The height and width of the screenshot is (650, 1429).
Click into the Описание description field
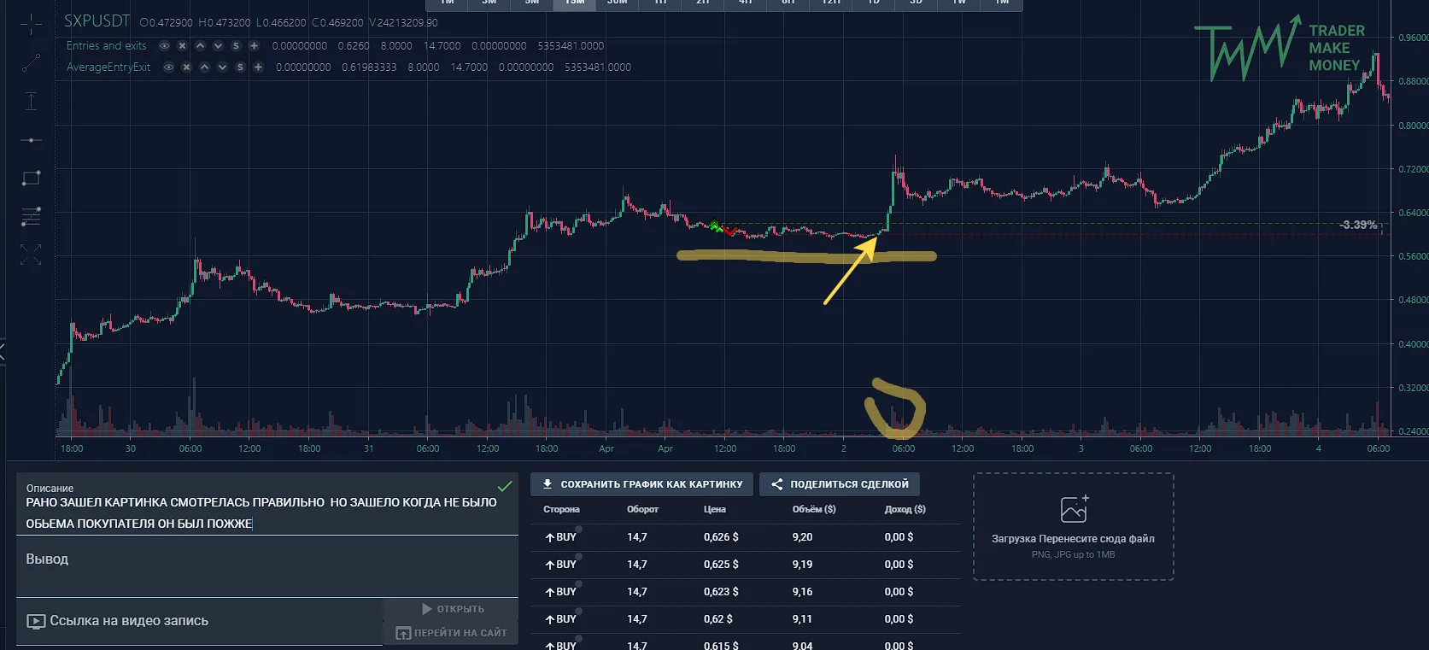point(267,506)
